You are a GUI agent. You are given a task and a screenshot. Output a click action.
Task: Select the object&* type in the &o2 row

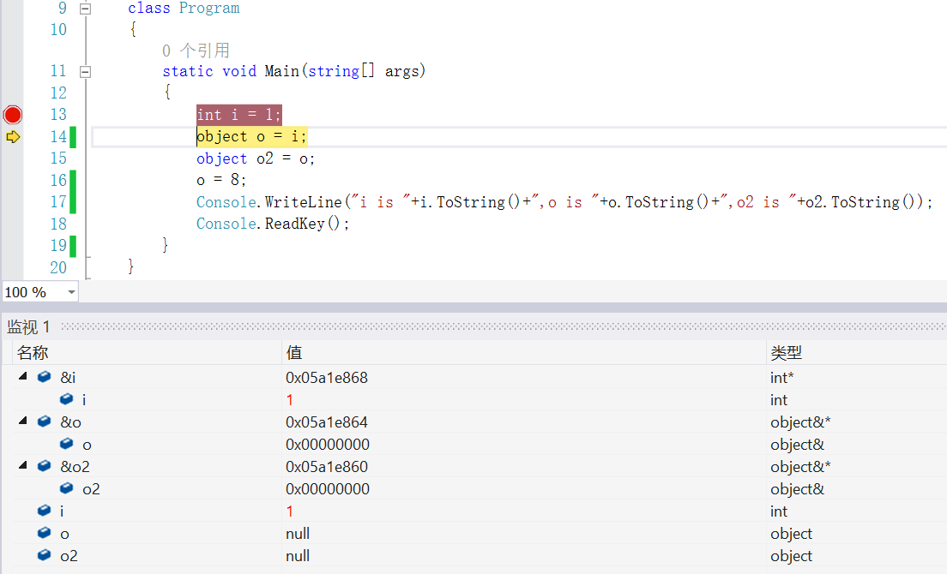tap(801, 467)
